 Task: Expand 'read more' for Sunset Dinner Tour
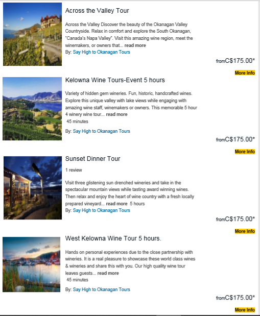116,204
